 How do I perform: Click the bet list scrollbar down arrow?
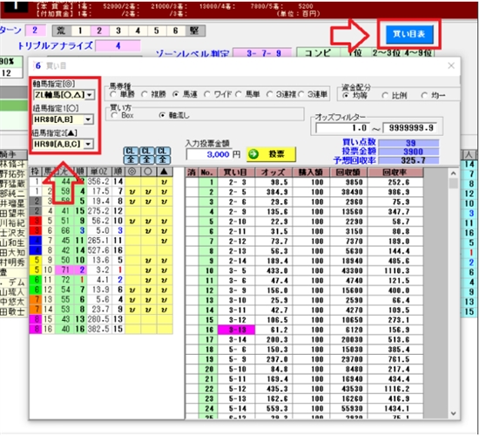coord(454,413)
